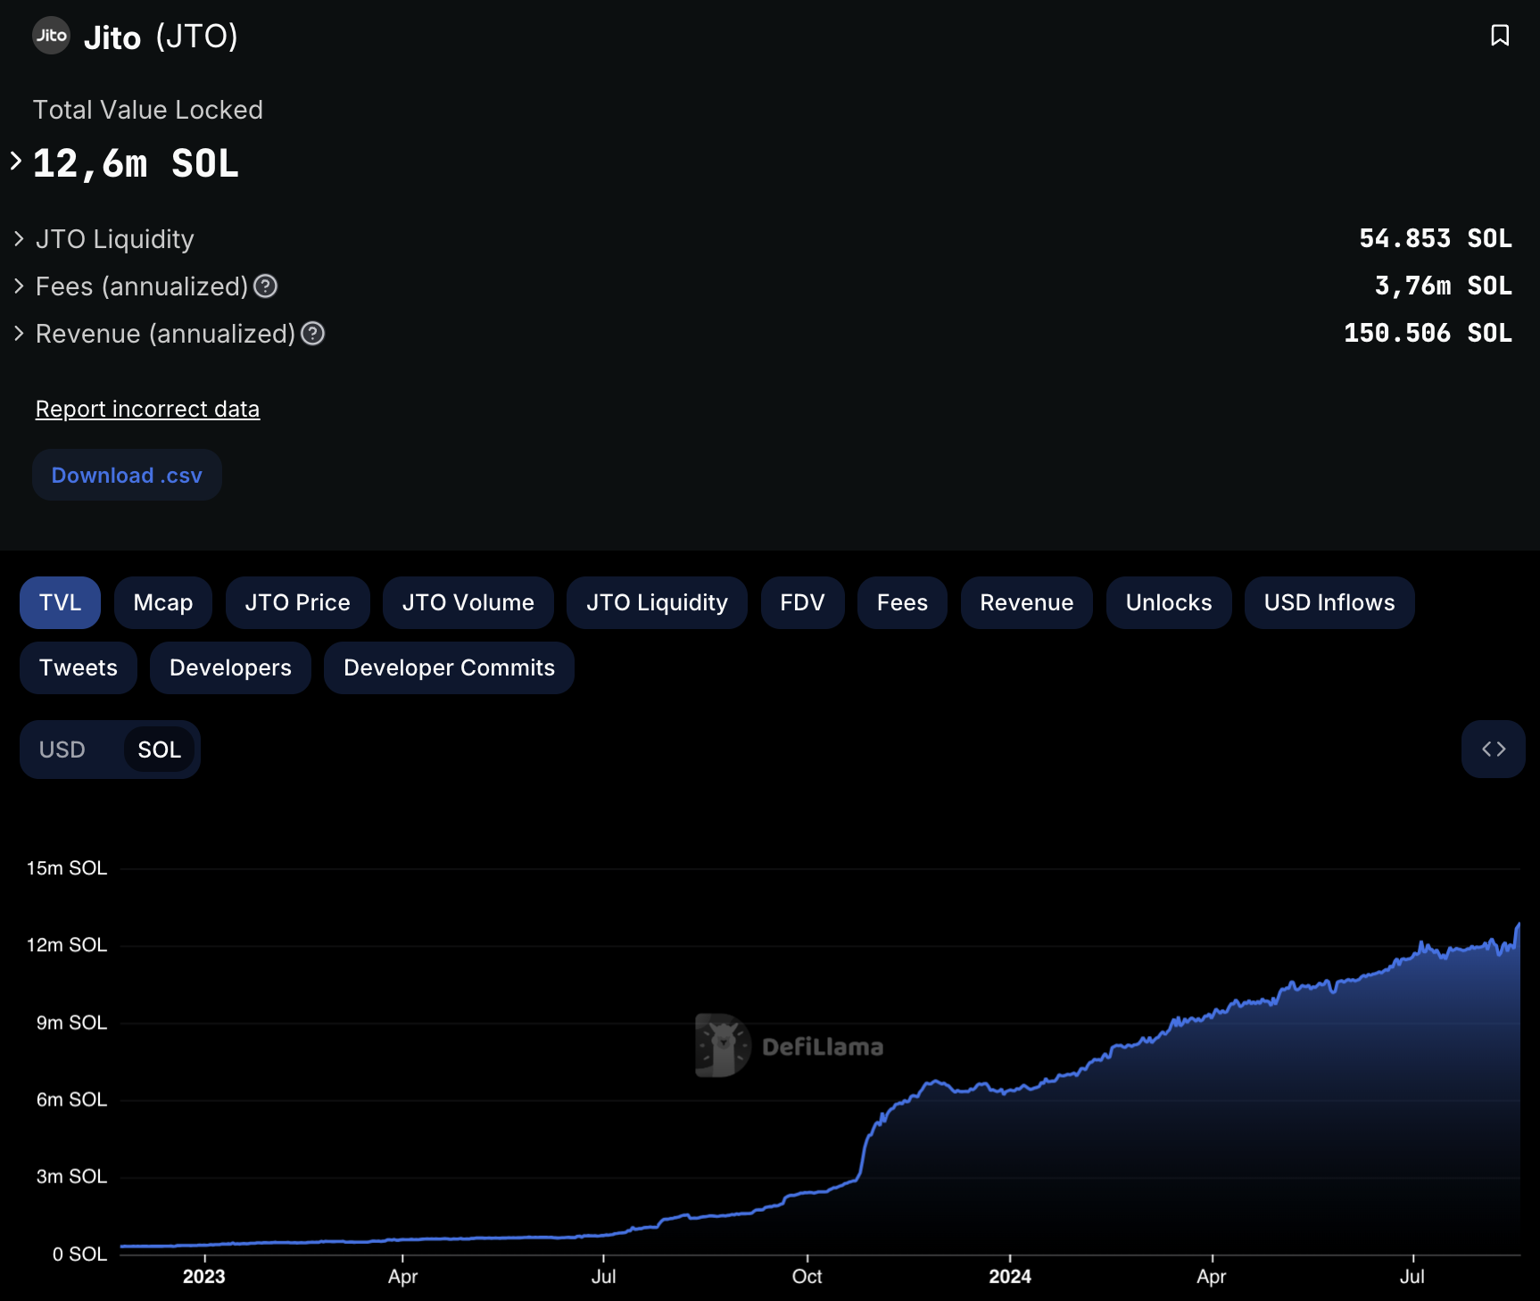
Task: Toggle the Mcap chart series
Action: [x=163, y=603]
